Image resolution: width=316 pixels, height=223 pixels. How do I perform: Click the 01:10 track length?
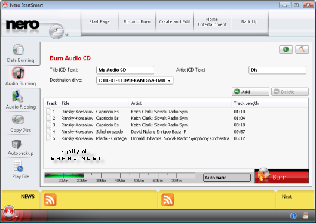(240, 112)
